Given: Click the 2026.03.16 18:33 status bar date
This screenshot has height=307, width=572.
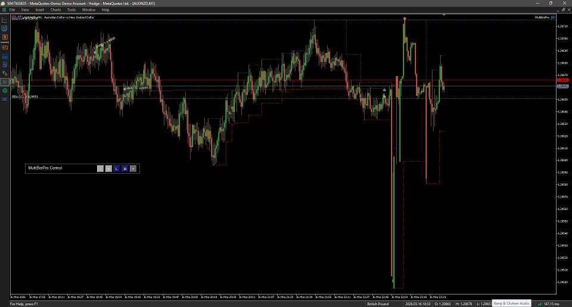Looking at the screenshot, I should 418,303.
